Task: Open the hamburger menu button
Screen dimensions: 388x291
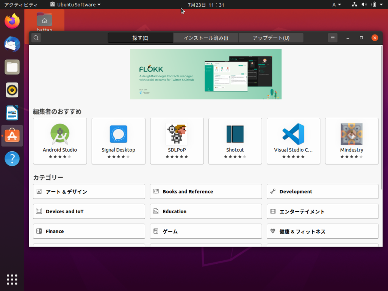Action: [x=333, y=38]
